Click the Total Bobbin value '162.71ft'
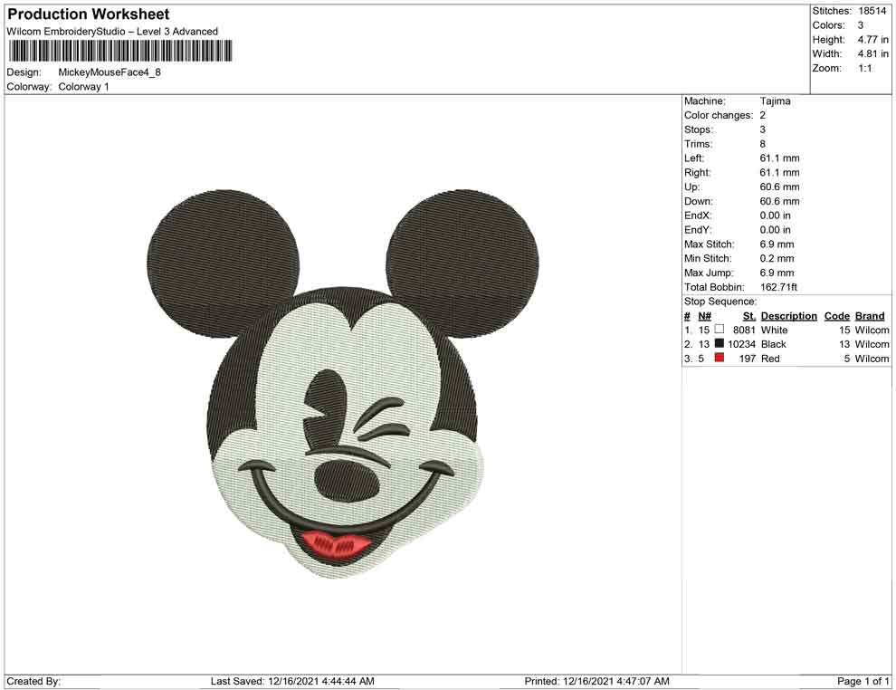The width and height of the screenshot is (896, 690). (778, 287)
